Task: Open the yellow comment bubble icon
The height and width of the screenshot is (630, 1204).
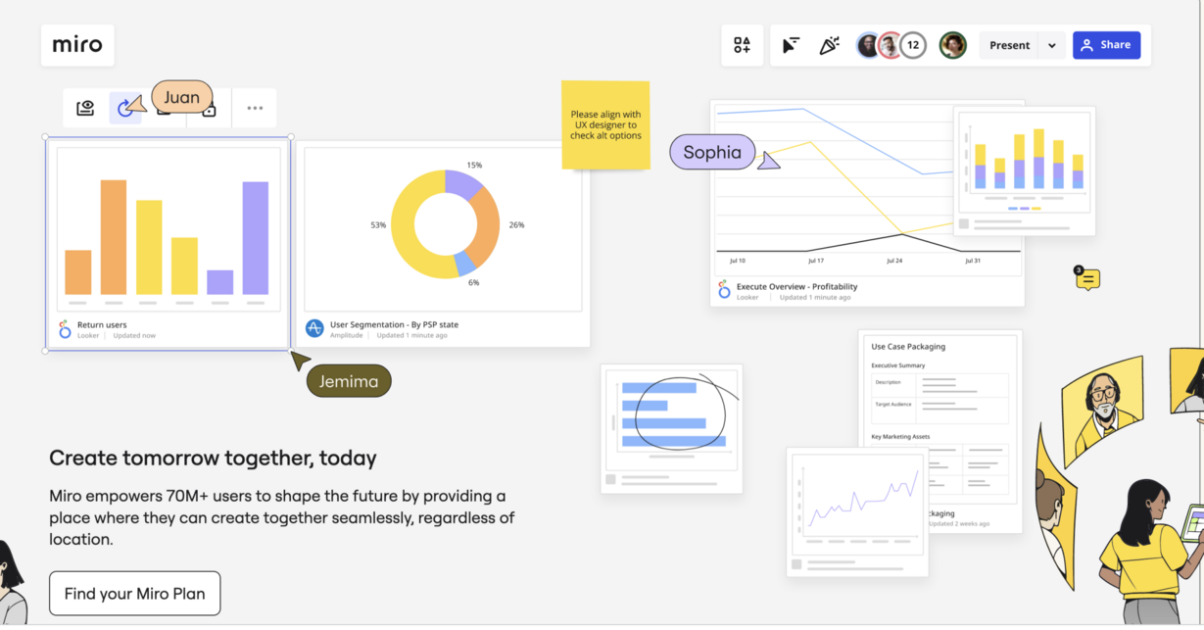Action: tap(1087, 280)
